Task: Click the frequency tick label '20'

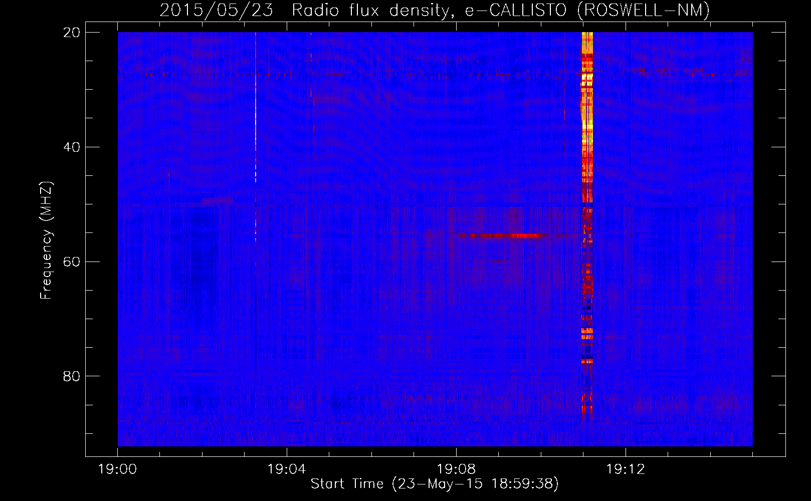Action: (x=72, y=33)
